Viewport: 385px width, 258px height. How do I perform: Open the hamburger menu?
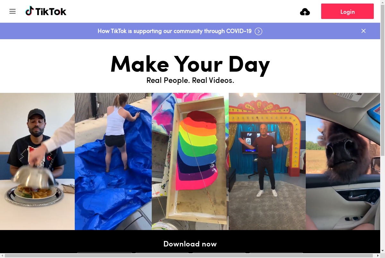(x=13, y=12)
